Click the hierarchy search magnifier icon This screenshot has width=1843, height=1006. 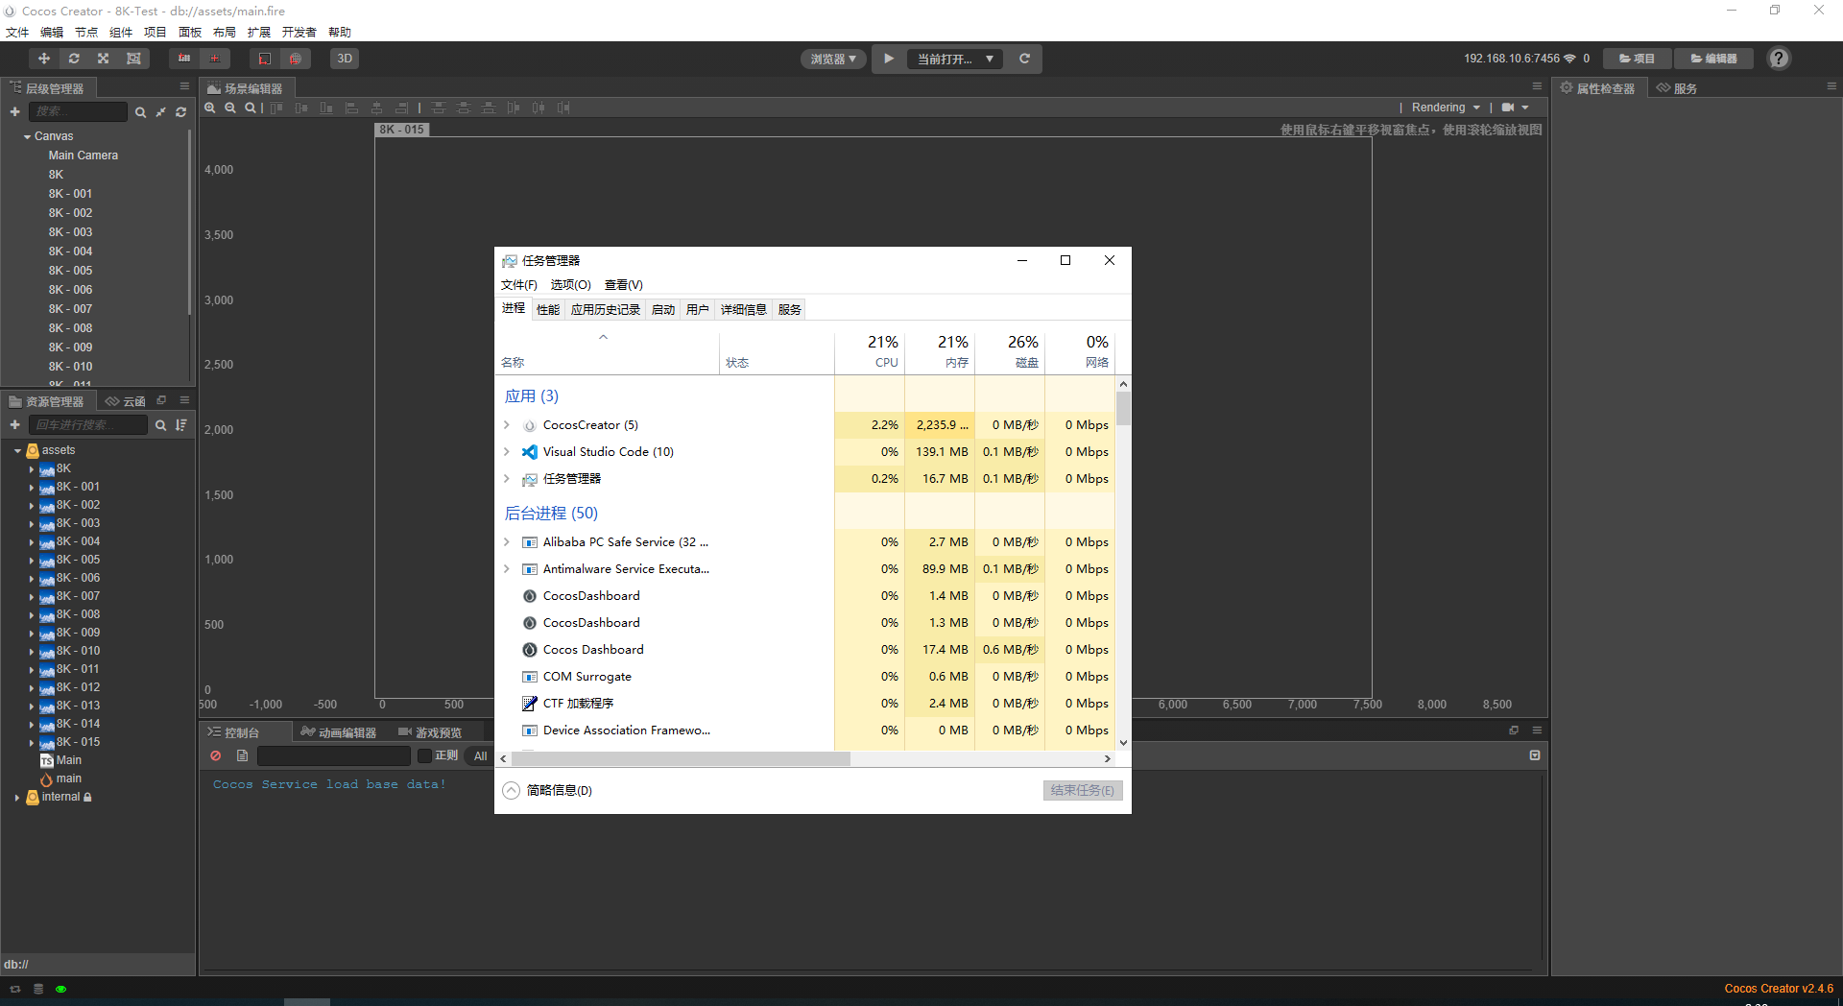[140, 112]
